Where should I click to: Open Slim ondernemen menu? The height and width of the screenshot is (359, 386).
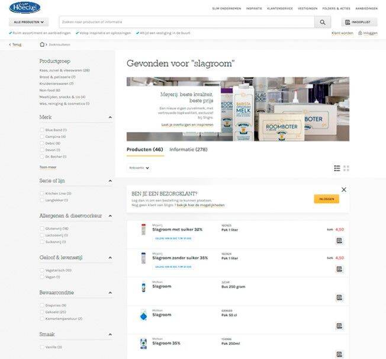click(x=227, y=8)
